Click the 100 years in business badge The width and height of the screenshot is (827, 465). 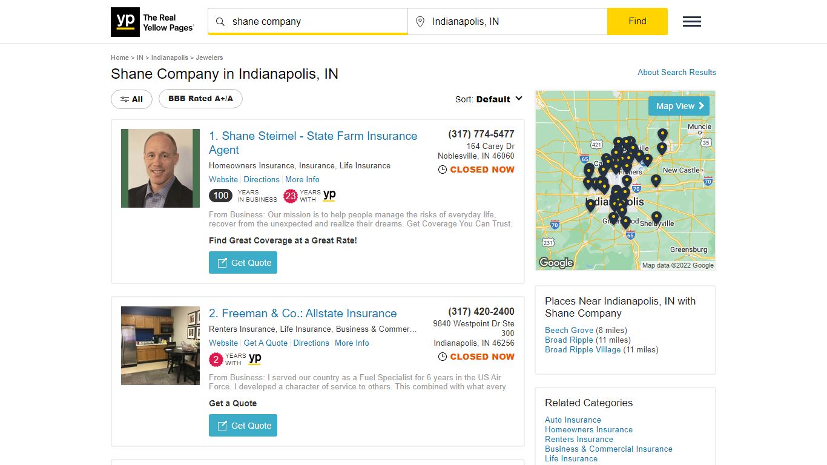pos(243,196)
